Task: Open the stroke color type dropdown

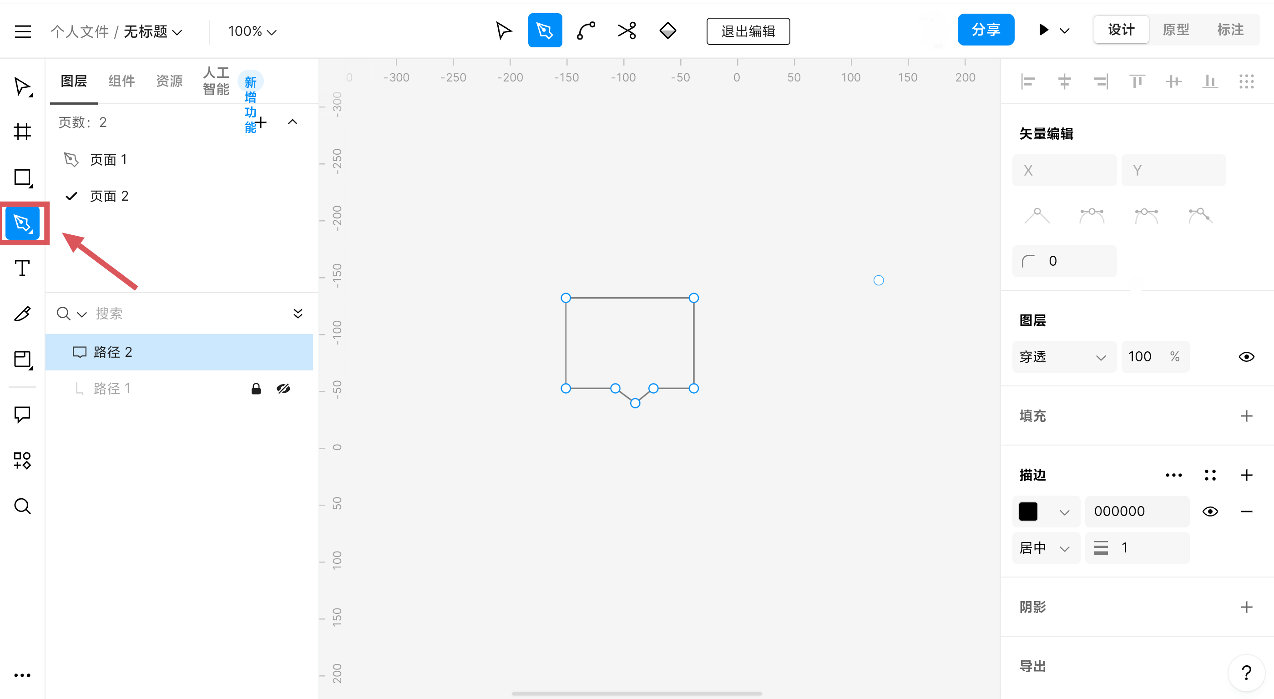Action: coord(1064,512)
